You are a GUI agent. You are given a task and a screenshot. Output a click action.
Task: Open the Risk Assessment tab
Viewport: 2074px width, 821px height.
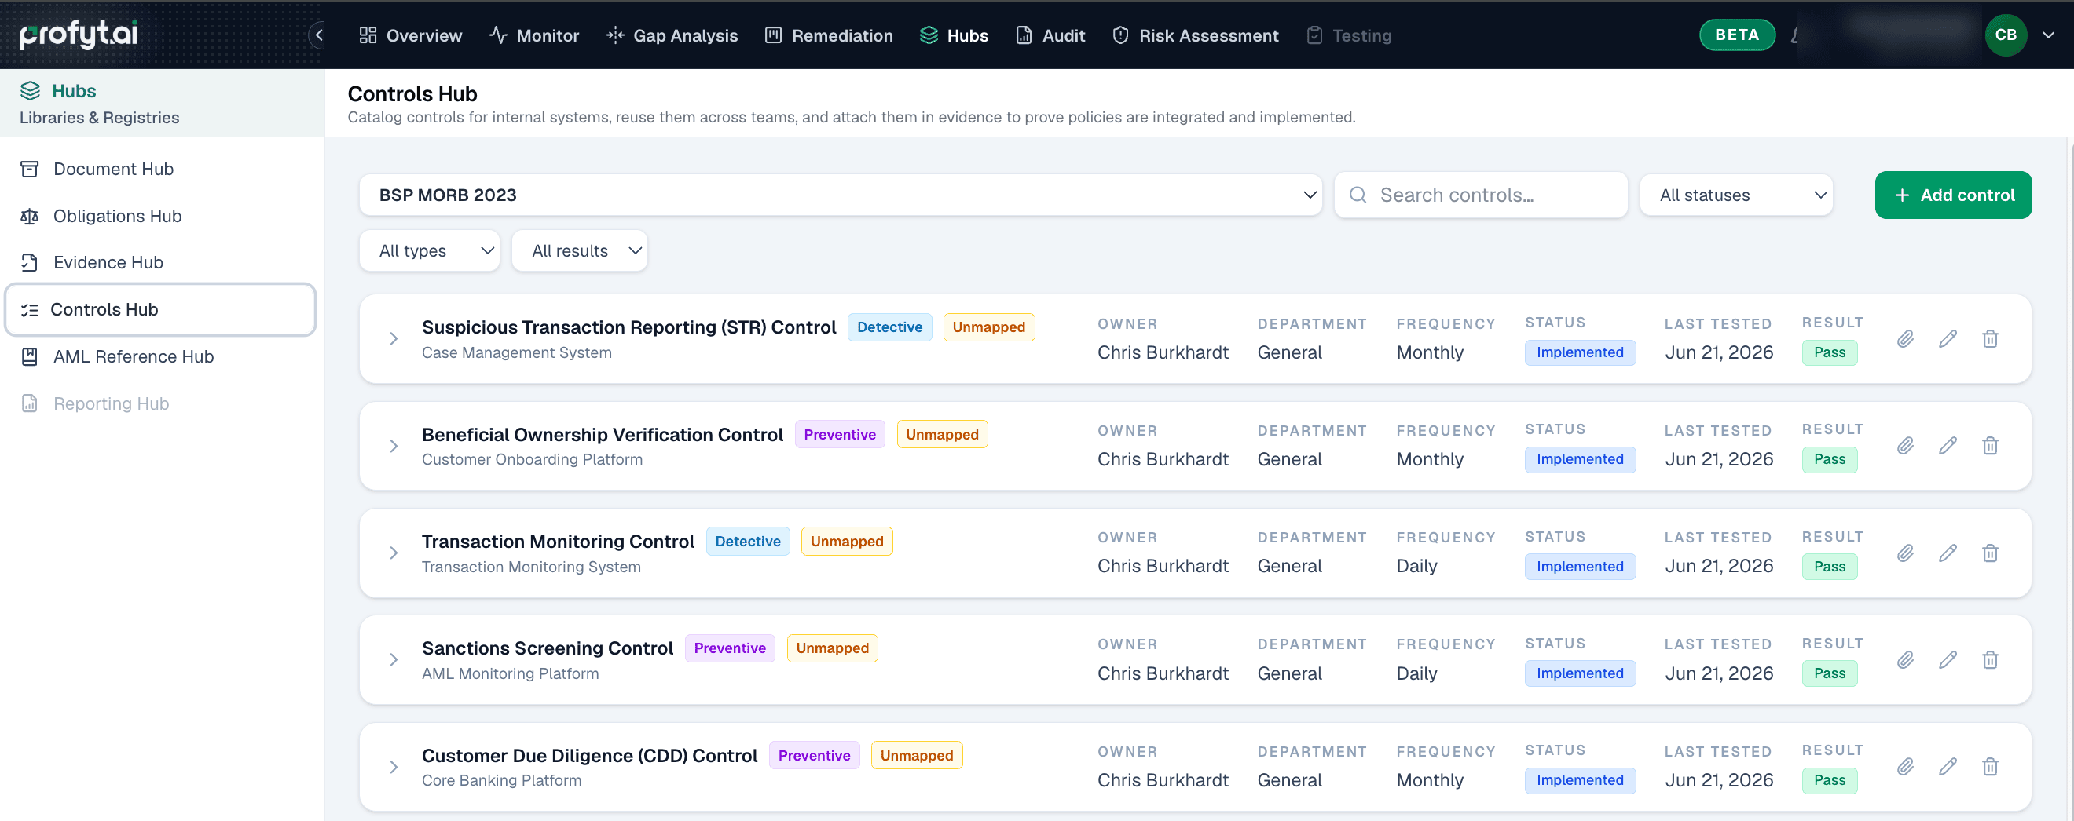pos(1195,35)
